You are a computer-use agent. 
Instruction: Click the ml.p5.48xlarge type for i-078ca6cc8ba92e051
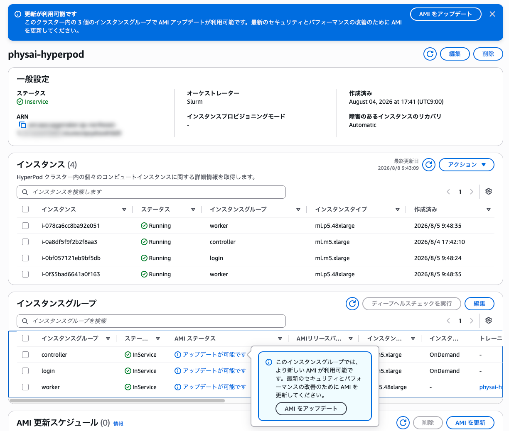click(x=335, y=226)
